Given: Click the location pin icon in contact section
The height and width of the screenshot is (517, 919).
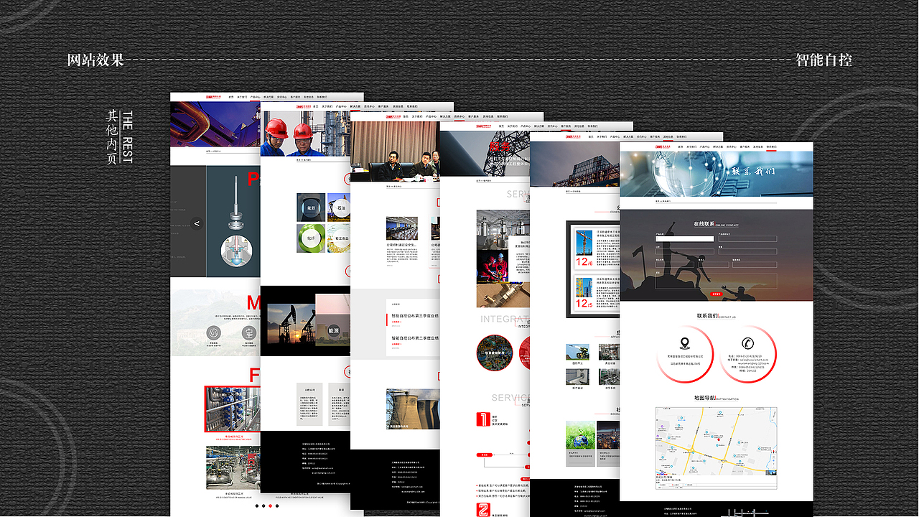Looking at the screenshot, I should [x=684, y=342].
